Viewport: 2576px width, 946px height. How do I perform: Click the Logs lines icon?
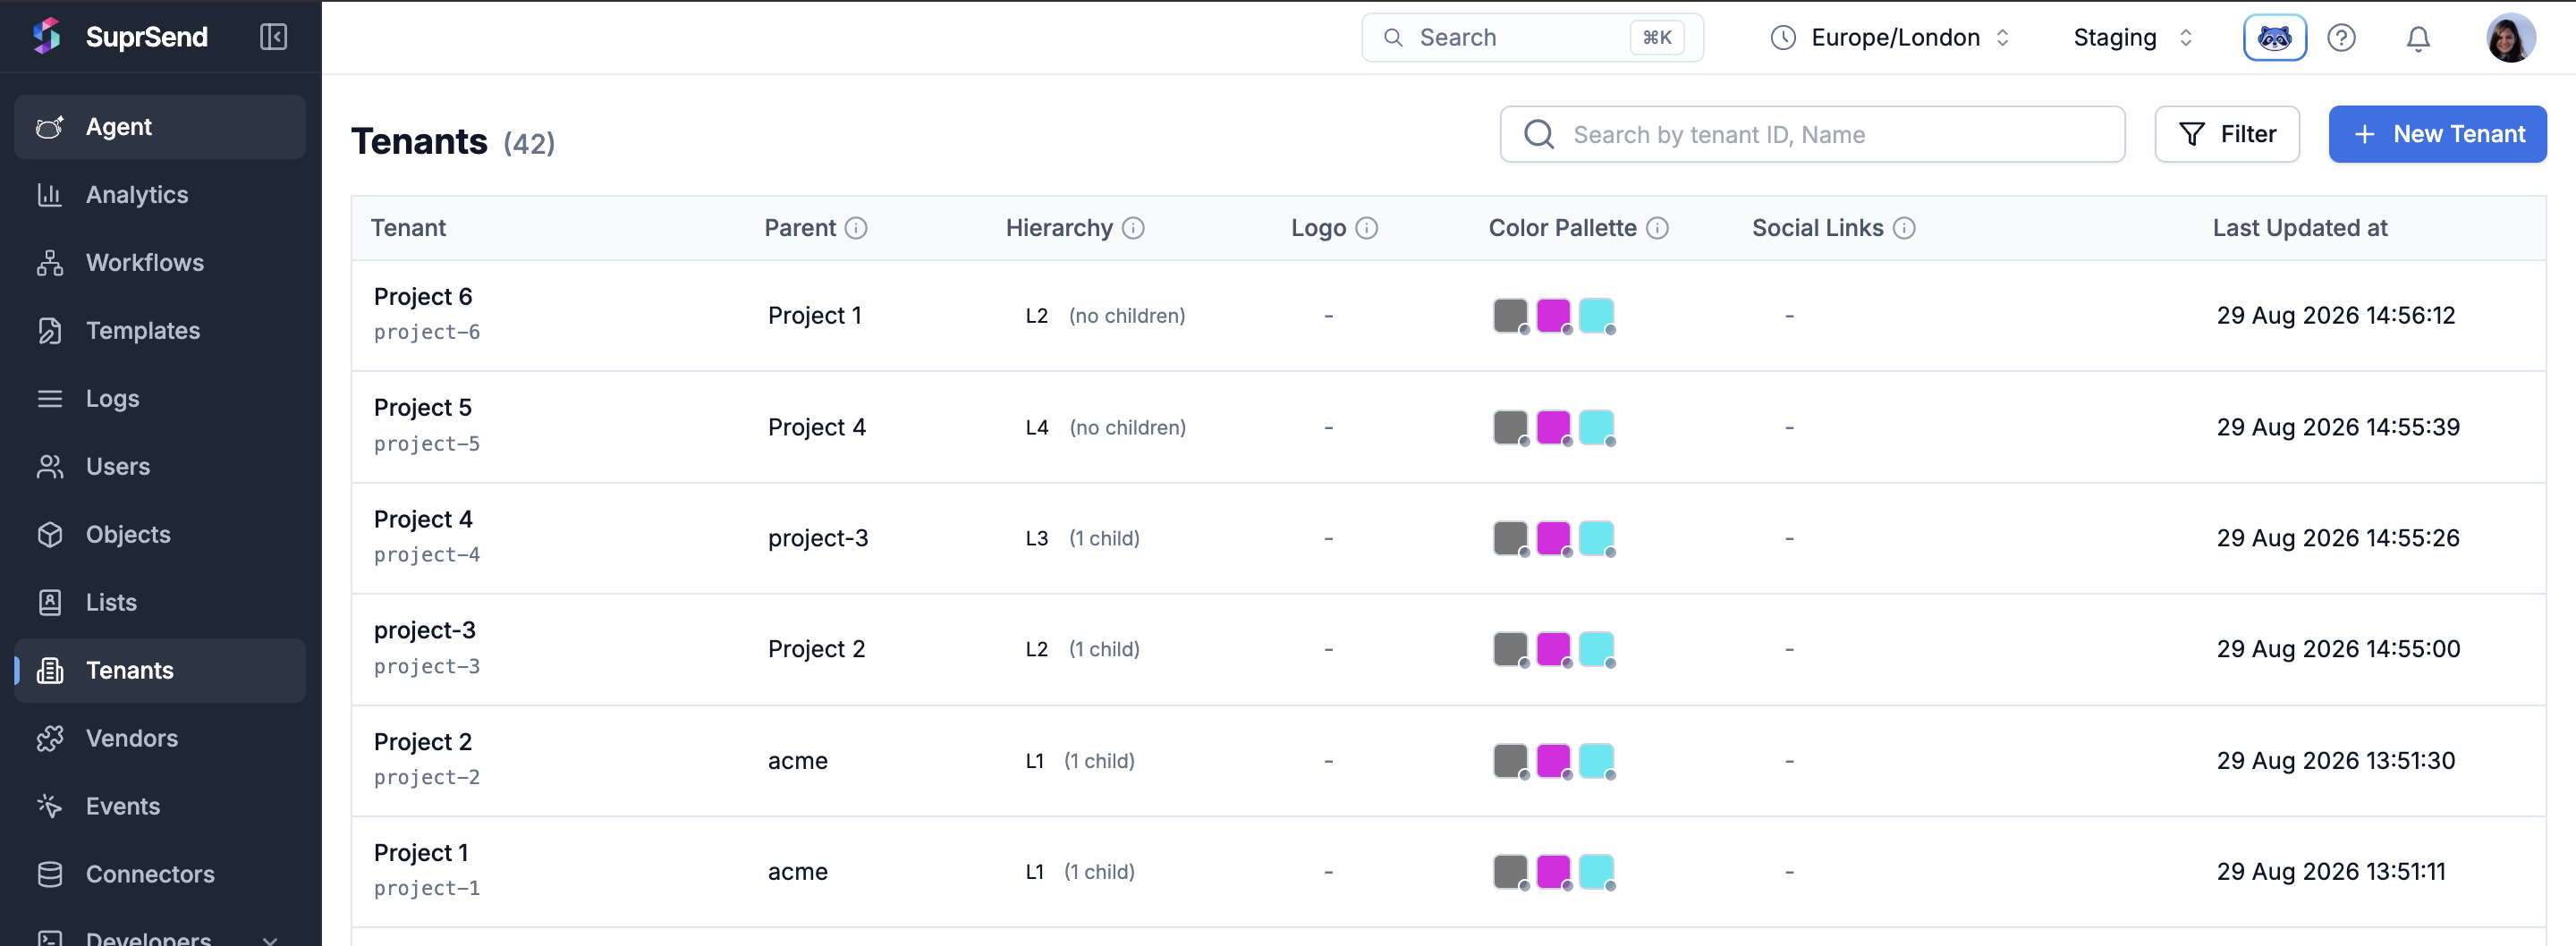tap(50, 398)
